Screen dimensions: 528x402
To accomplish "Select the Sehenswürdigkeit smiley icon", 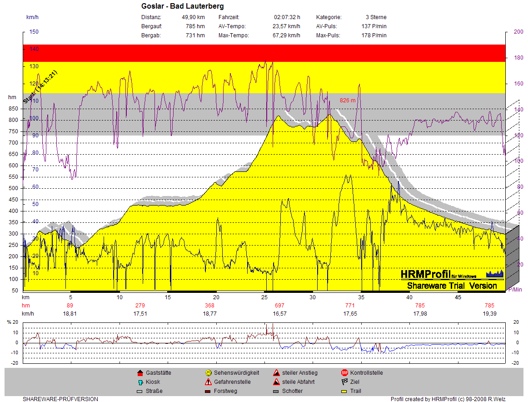I will point(208,373).
